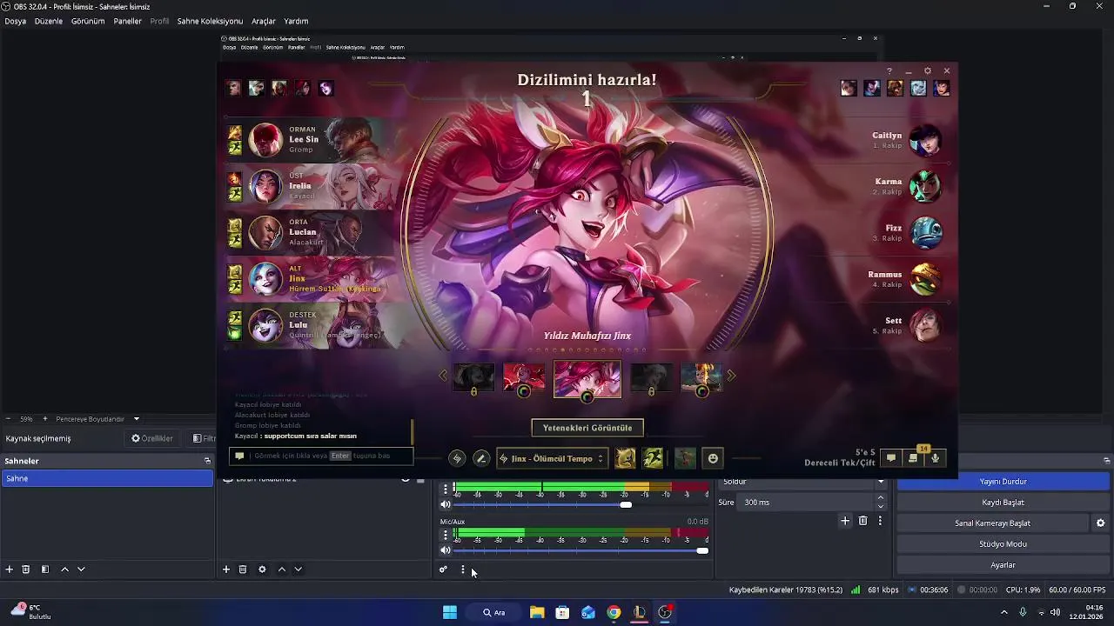Open advanced audio properties with the gears icon
Viewport: 1114px width, 626px height.
tap(443, 569)
